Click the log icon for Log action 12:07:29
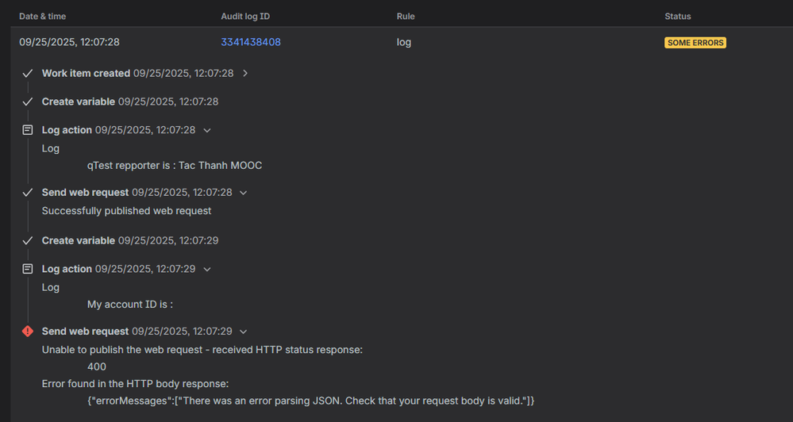This screenshot has height=422, width=793. pos(28,269)
